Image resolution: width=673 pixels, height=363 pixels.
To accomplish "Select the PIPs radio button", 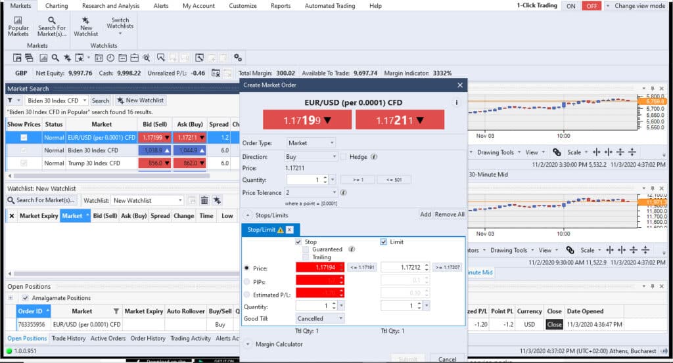I will coord(247,282).
